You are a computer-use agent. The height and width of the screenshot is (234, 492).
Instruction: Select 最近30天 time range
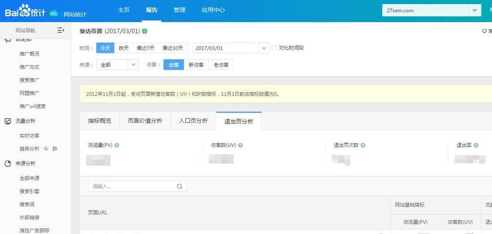173,48
